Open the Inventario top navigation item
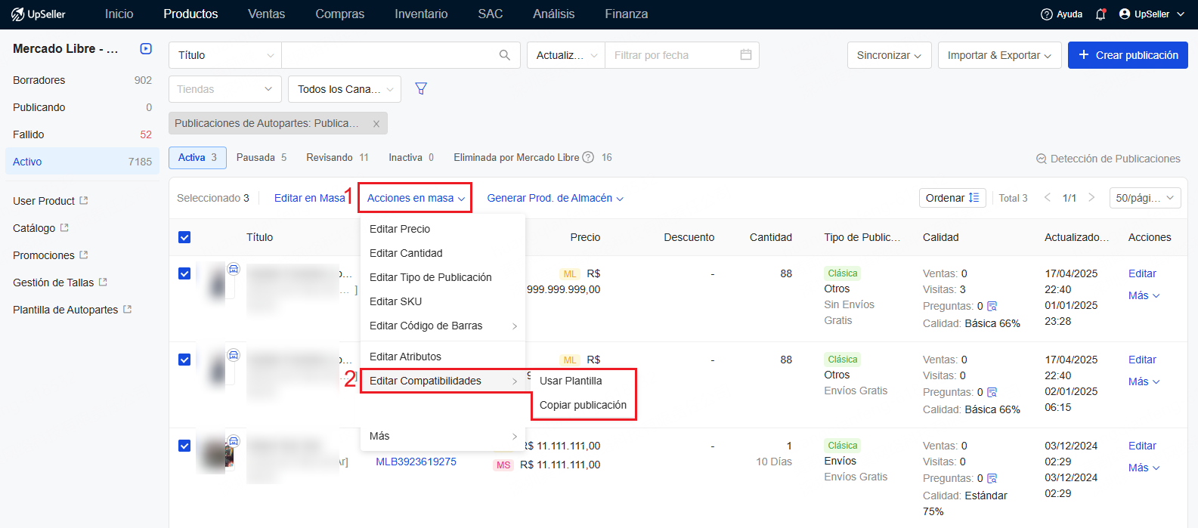This screenshot has width=1198, height=528. click(421, 14)
